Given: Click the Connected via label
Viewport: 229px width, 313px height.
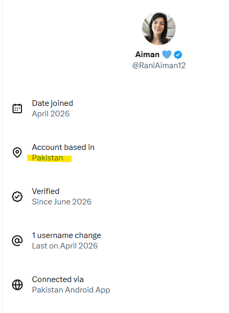Looking at the screenshot, I should 58,279.
